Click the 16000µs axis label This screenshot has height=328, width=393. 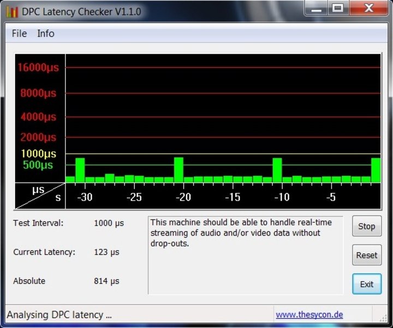point(38,67)
